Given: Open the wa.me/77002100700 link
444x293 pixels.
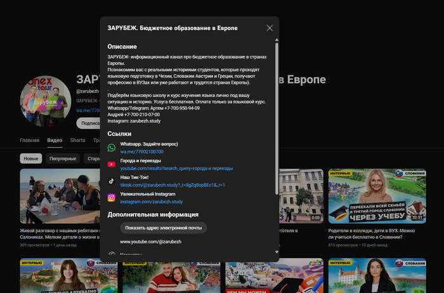Looking at the screenshot, I should pos(141,152).
